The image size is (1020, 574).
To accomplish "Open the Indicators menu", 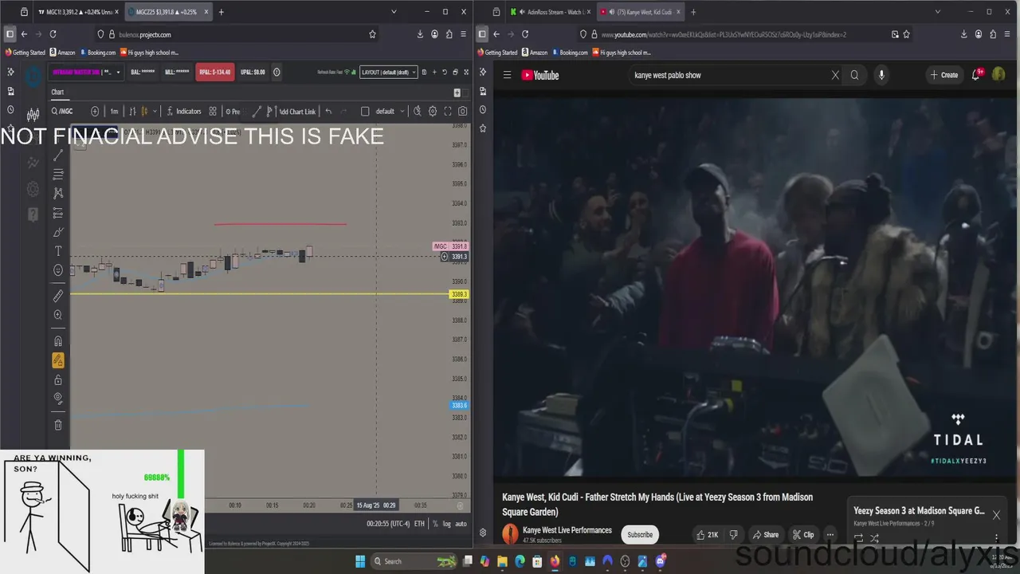I will coord(182,112).
